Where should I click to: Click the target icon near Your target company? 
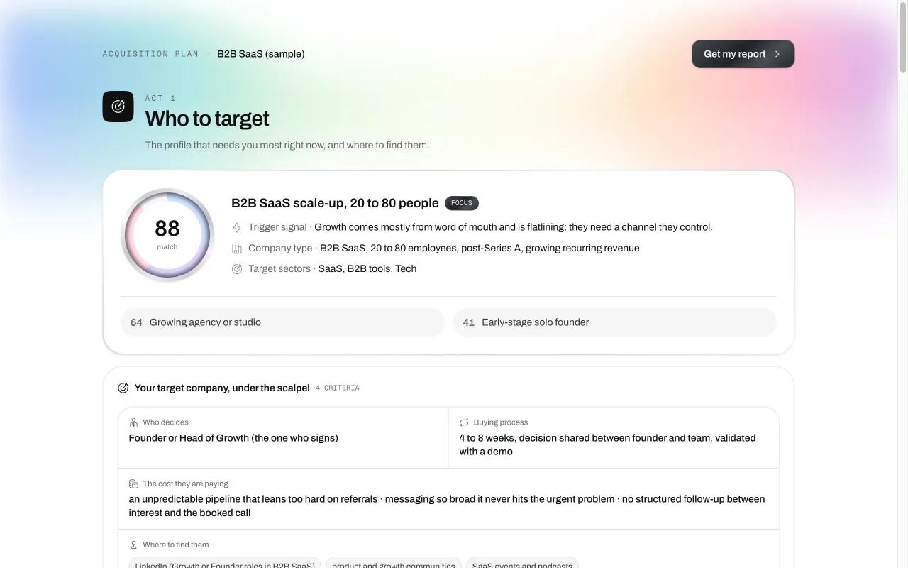(x=123, y=388)
